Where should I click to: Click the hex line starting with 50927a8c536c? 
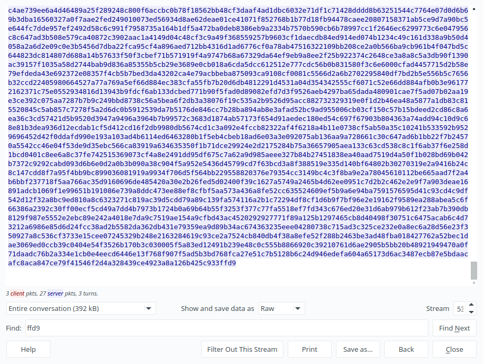(238, 236)
